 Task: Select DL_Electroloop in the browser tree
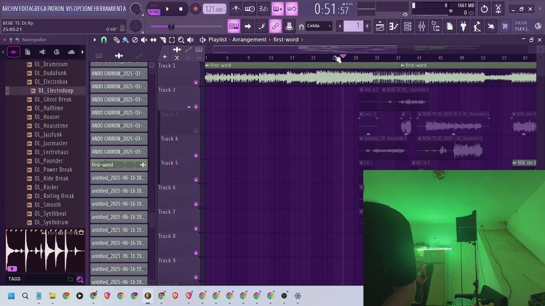[56, 91]
